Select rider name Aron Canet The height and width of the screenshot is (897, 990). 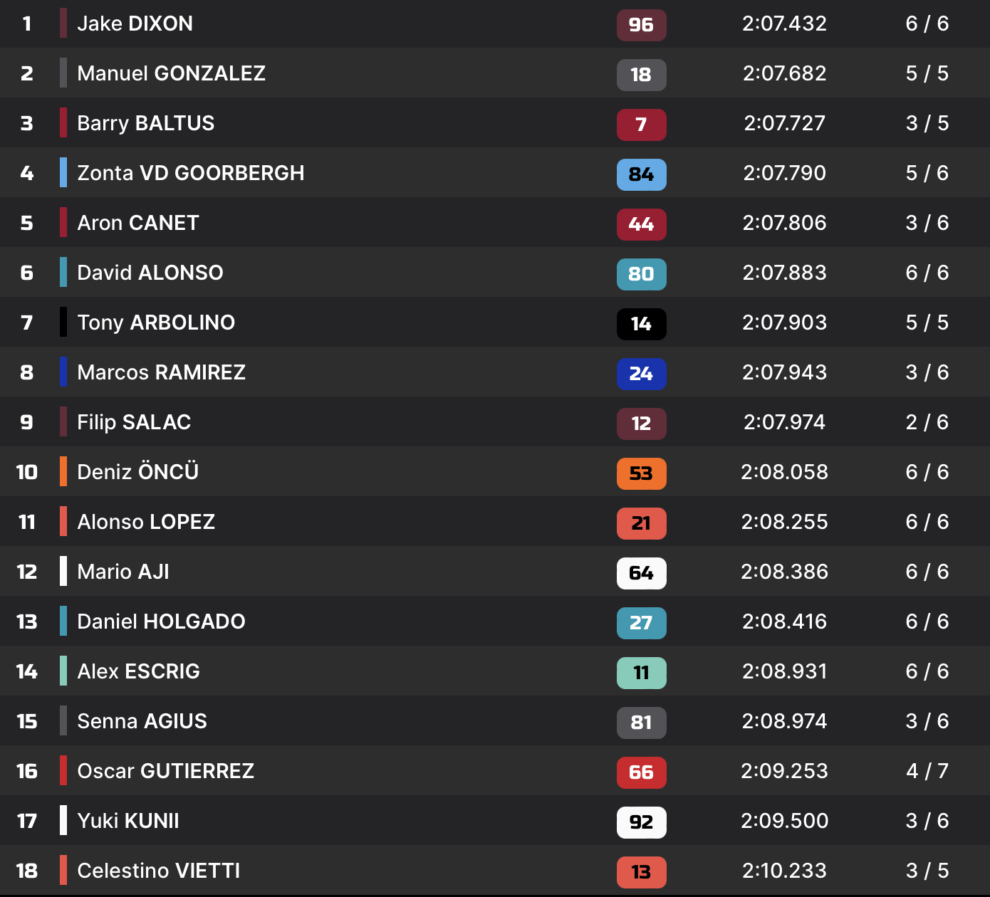coord(137,223)
